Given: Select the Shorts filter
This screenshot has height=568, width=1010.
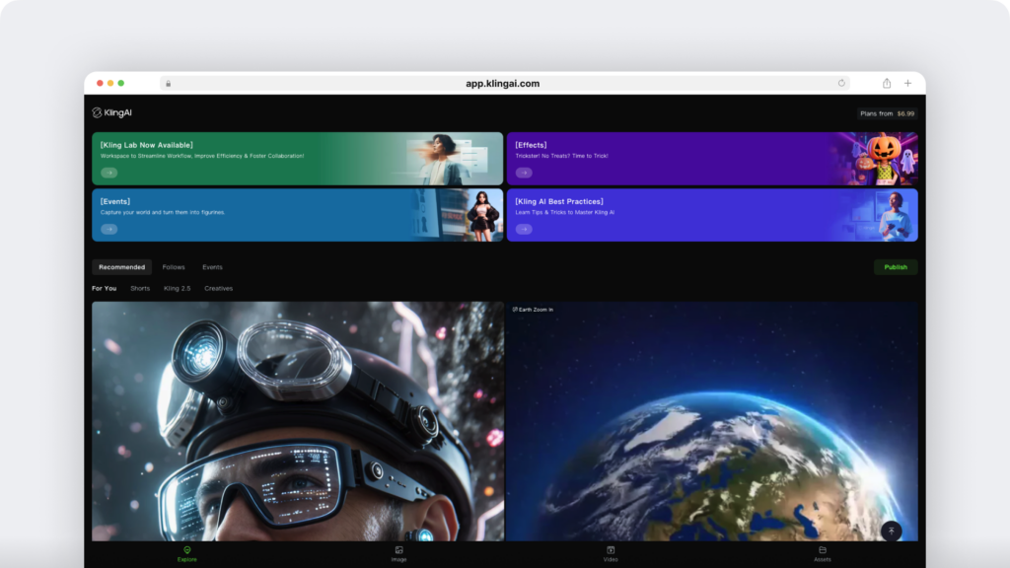Looking at the screenshot, I should (x=140, y=289).
